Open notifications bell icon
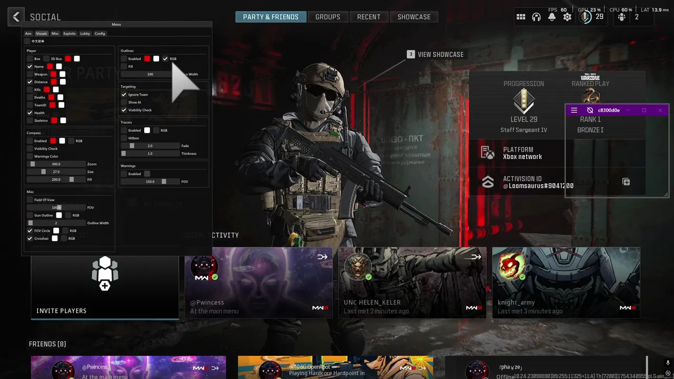Viewport: 674px width, 379px height. point(552,17)
